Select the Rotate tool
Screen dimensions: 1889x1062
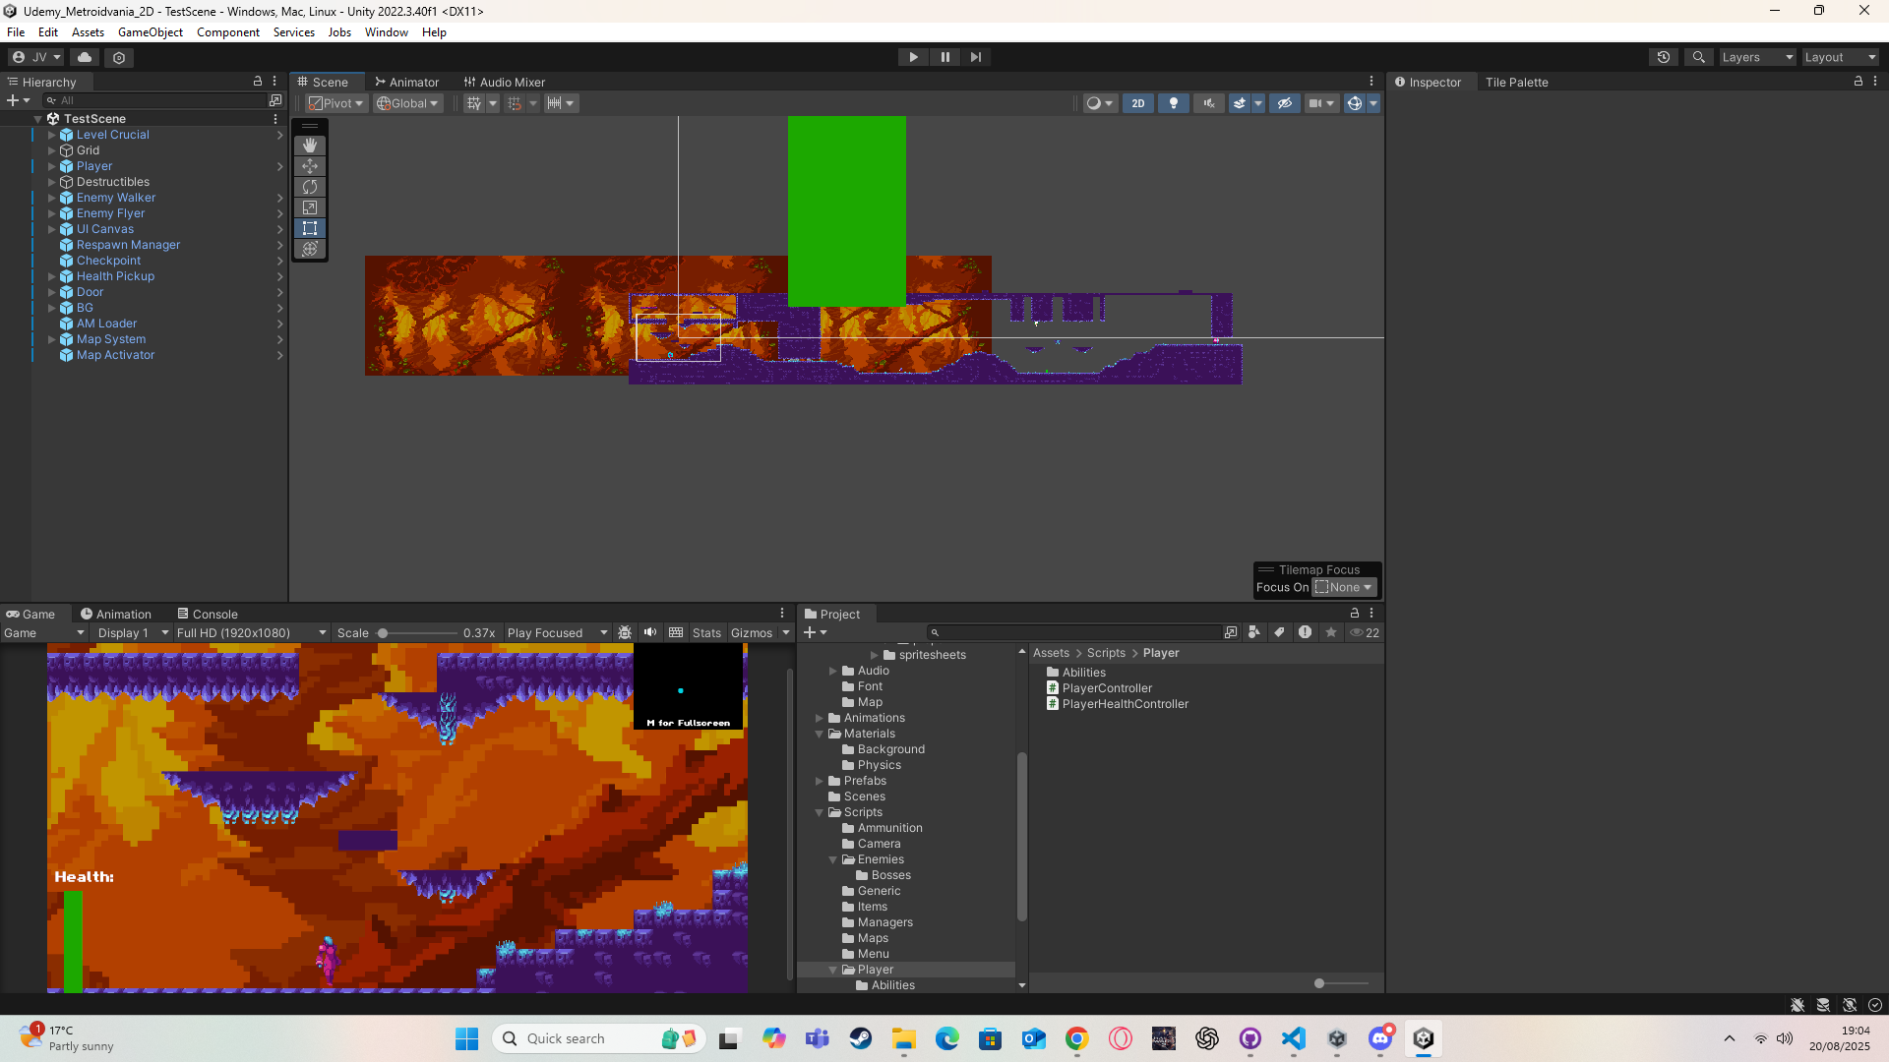point(310,187)
